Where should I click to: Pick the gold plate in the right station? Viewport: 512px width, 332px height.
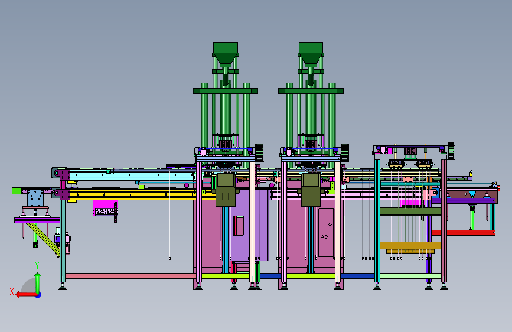(410, 245)
